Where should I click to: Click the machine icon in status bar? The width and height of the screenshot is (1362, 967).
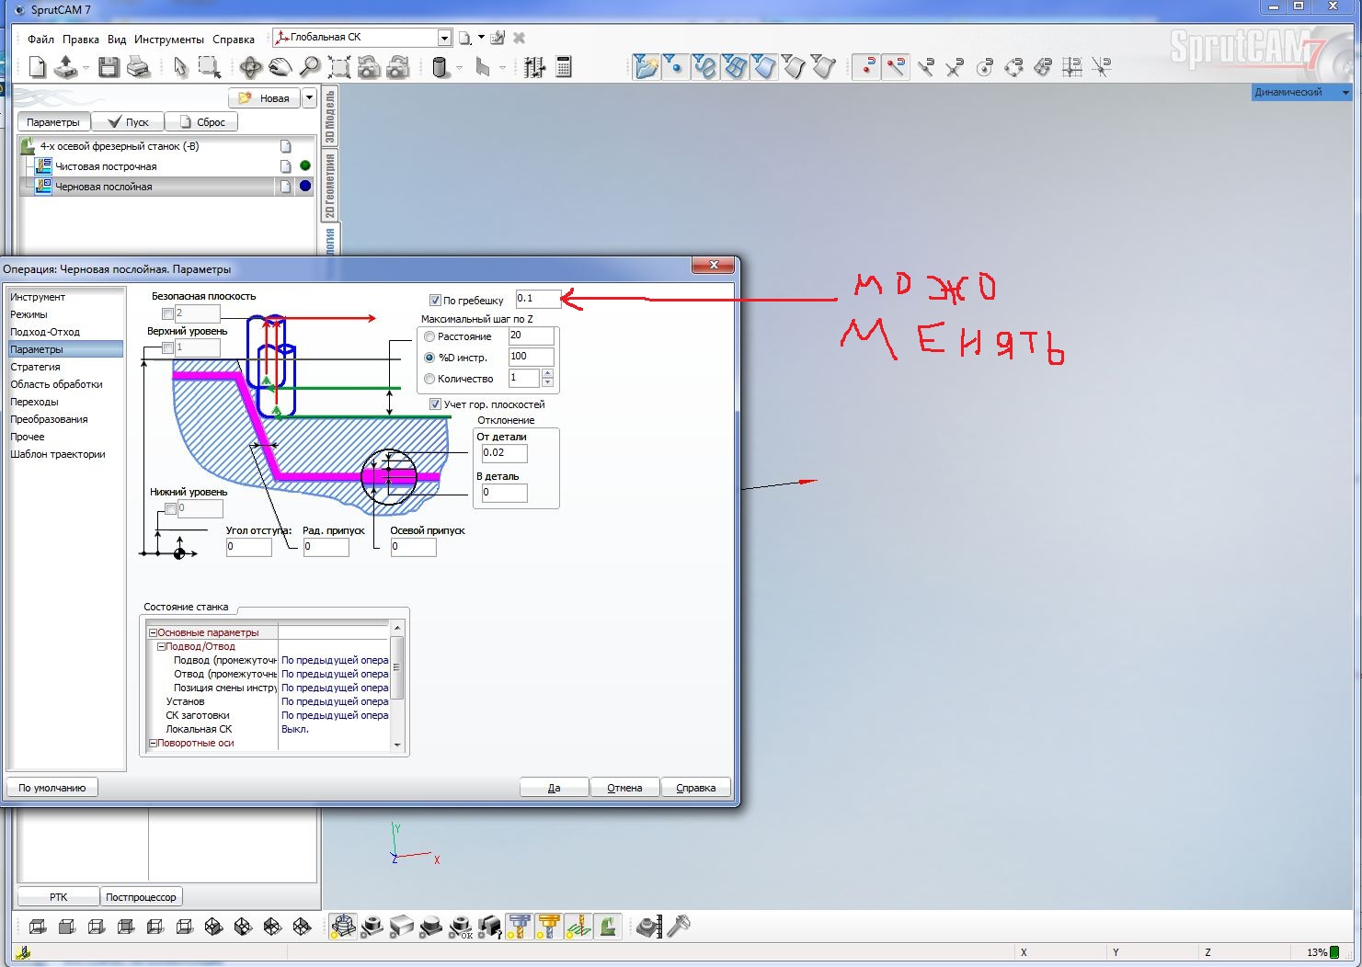[23, 953]
